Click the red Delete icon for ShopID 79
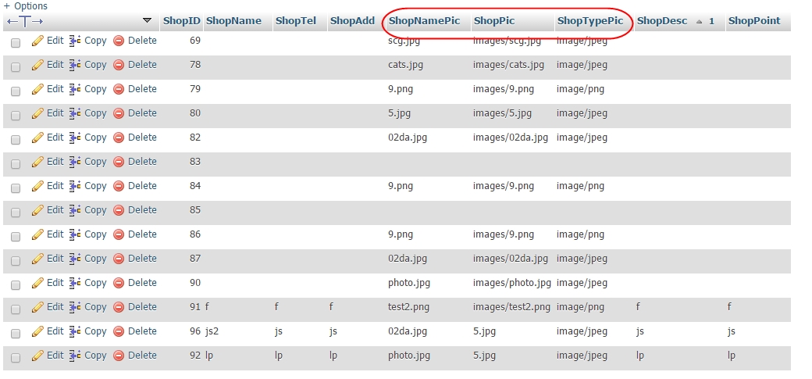Screen dimensions: 812x379 pos(119,89)
